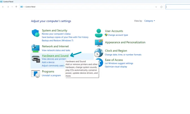190x114 pixels.
Task: Click the System and Security shield icon
Action: 35,33
